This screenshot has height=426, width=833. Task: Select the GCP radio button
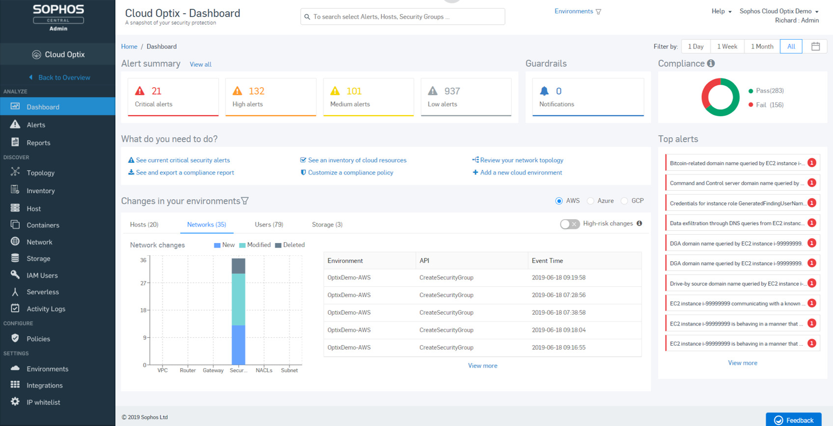pos(624,200)
